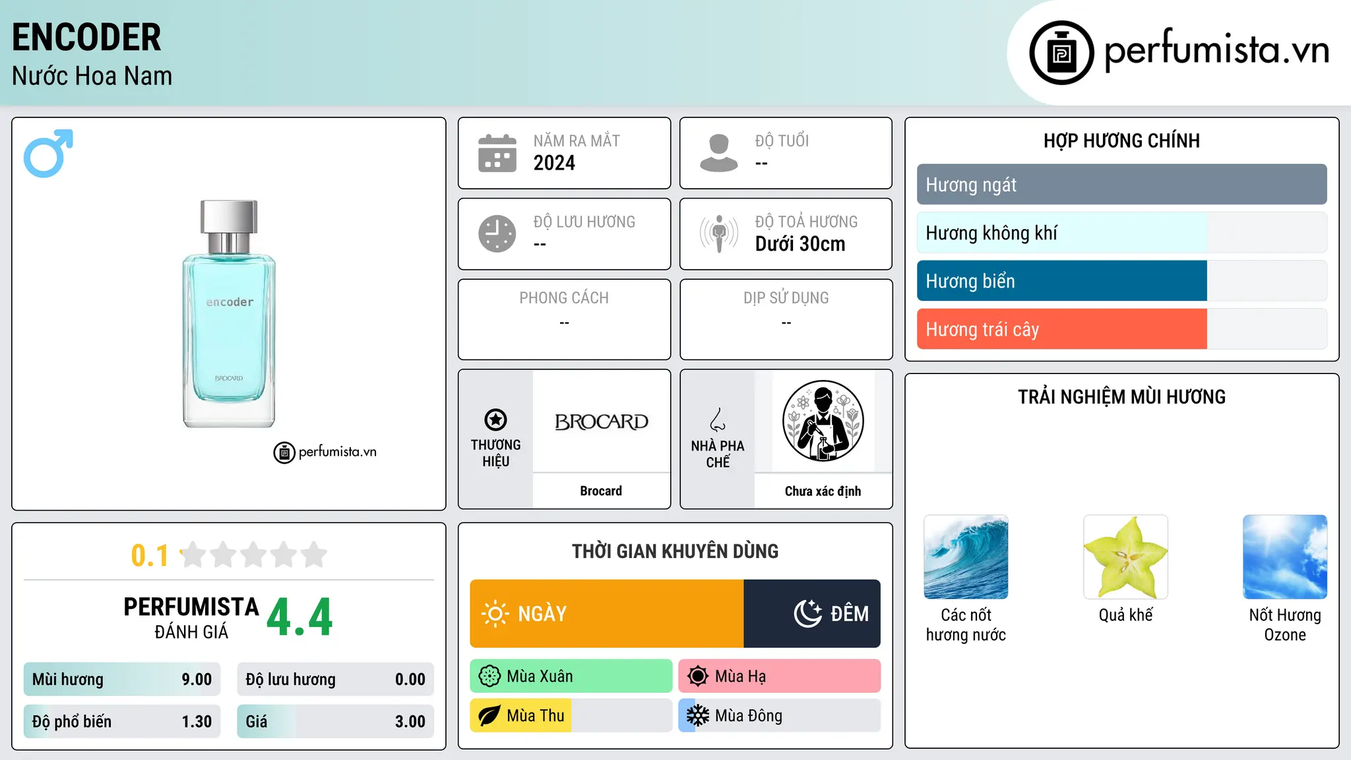Select the Hương ngát accord bar
The image size is (1351, 760).
pyautogui.click(x=1121, y=185)
